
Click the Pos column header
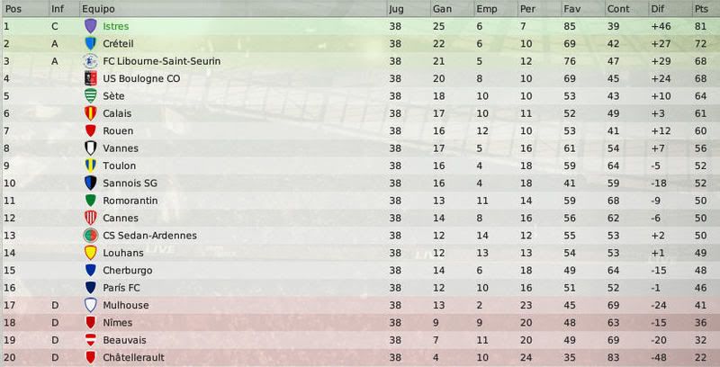click(13, 9)
